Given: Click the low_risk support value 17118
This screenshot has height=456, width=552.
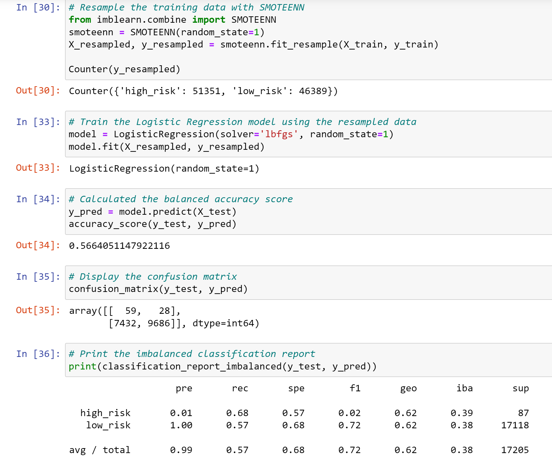Looking at the screenshot, I should pos(515,425).
